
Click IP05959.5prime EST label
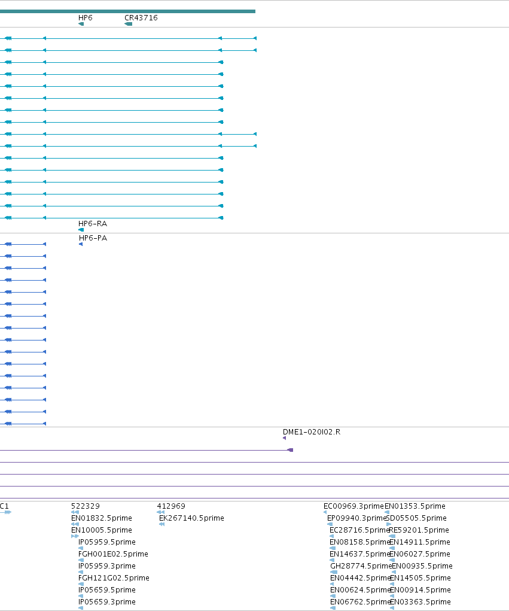click(106, 542)
